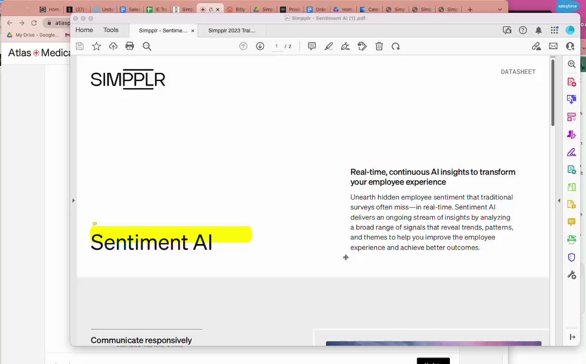
Task: Open the Fill & Sign pen tool
Action: pyautogui.click(x=345, y=47)
